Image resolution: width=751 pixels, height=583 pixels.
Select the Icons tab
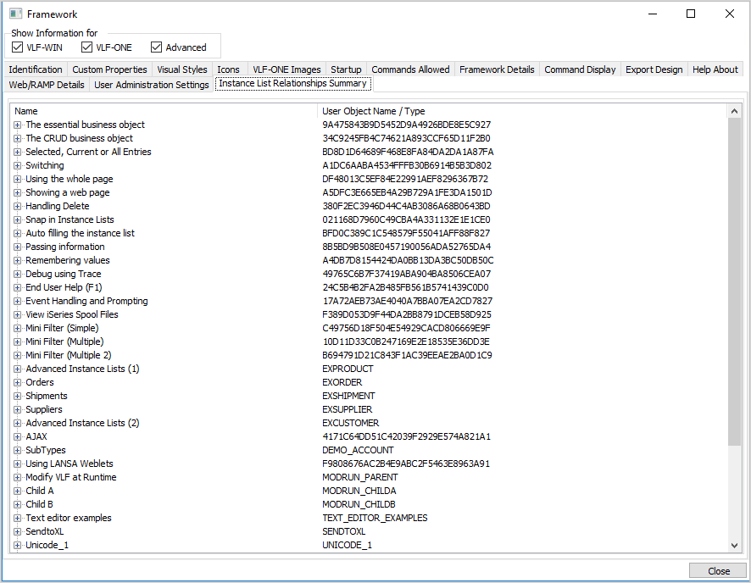click(229, 69)
